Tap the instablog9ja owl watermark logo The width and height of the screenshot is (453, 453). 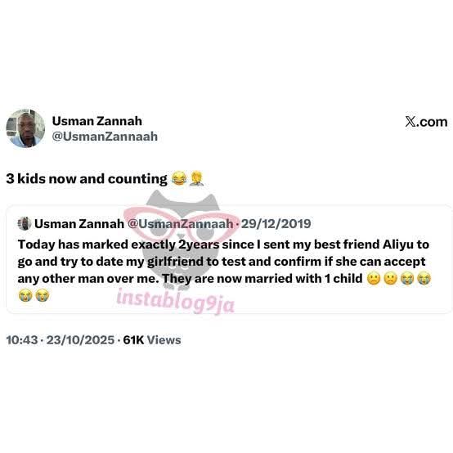182,240
